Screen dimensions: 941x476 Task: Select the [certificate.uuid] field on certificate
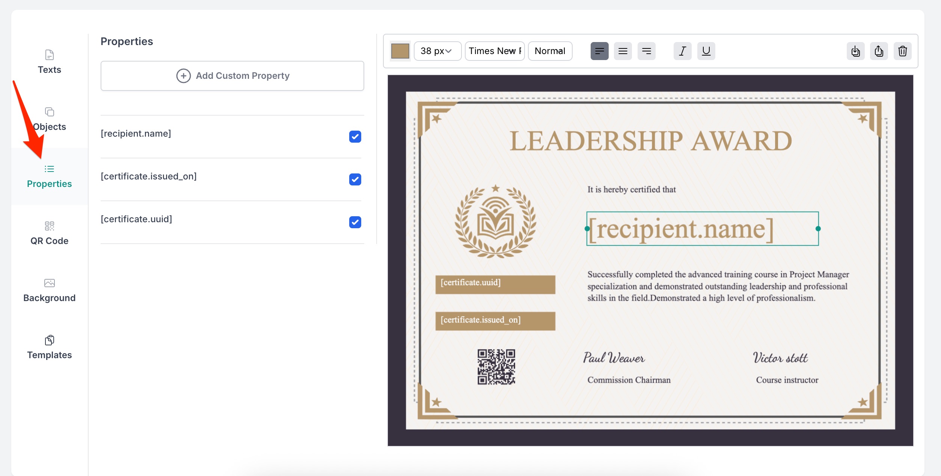(495, 284)
